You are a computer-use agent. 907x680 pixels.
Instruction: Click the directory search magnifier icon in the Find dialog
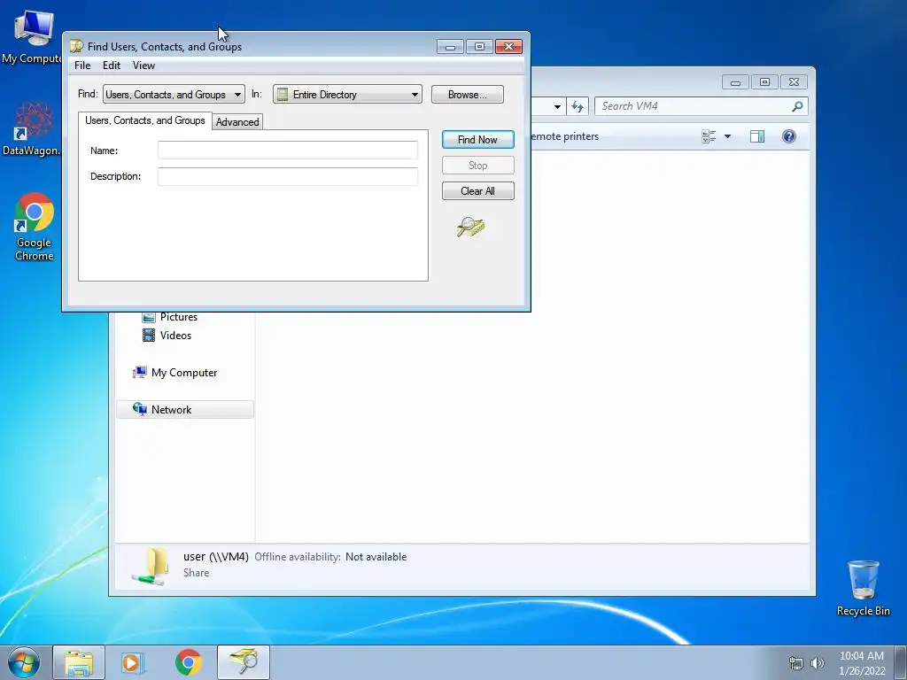471,228
